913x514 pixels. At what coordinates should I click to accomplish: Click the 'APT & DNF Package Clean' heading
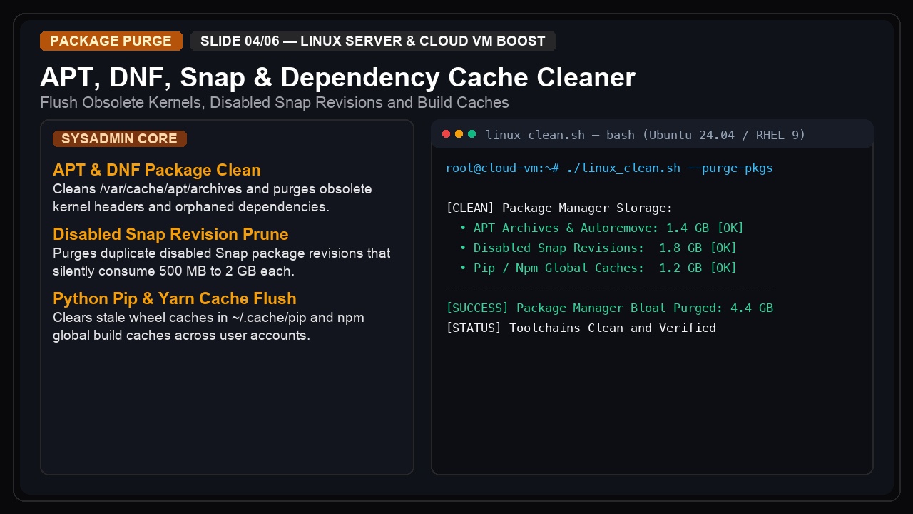coord(157,170)
